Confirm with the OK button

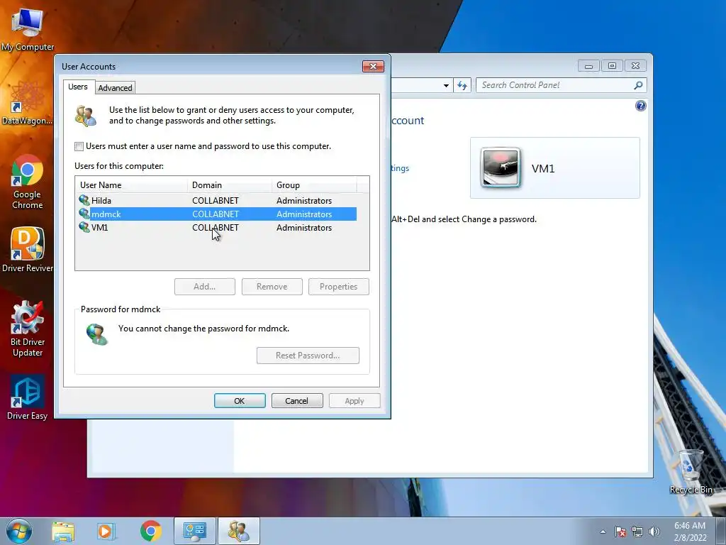[240, 401]
